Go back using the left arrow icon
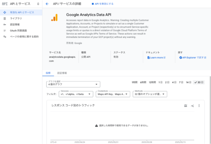The image size is (211, 144). click(x=47, y=4)
